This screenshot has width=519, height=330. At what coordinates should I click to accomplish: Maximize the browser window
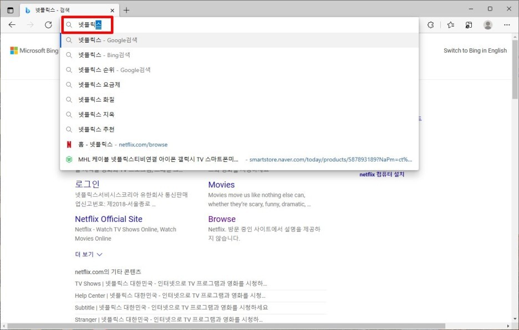tap(490, 9)
